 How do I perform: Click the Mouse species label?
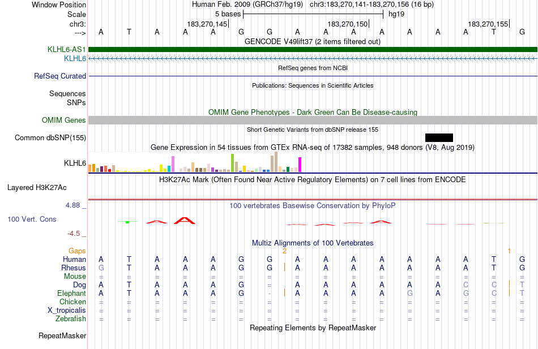[75, 277]
